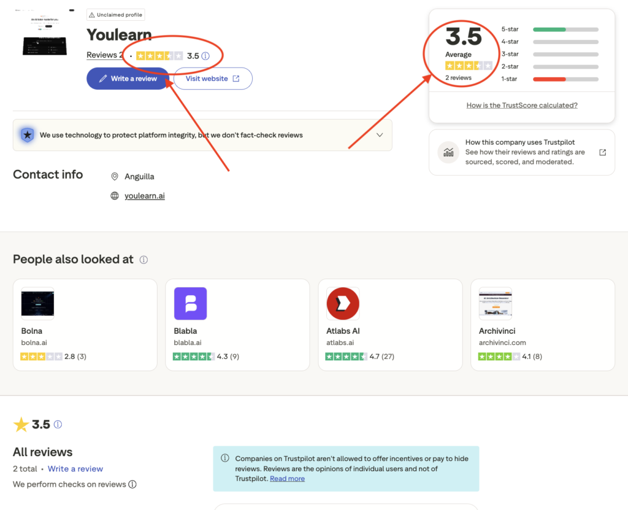Click the yellow stars beside the header 3.5 score

(159, 56)
